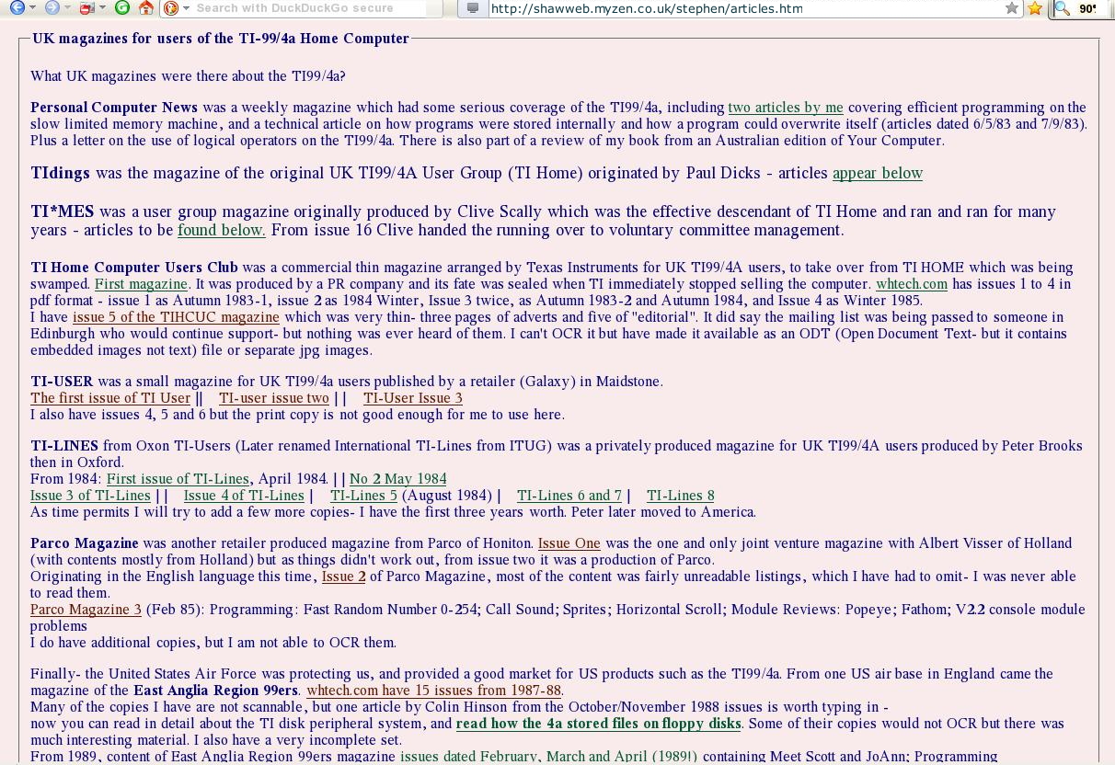Click the zoom magnifier icon

1063,7
